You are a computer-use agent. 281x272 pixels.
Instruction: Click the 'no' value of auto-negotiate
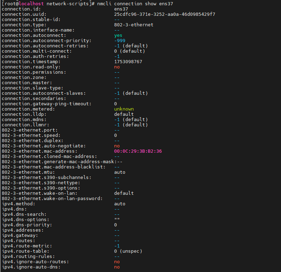point(117,146)
